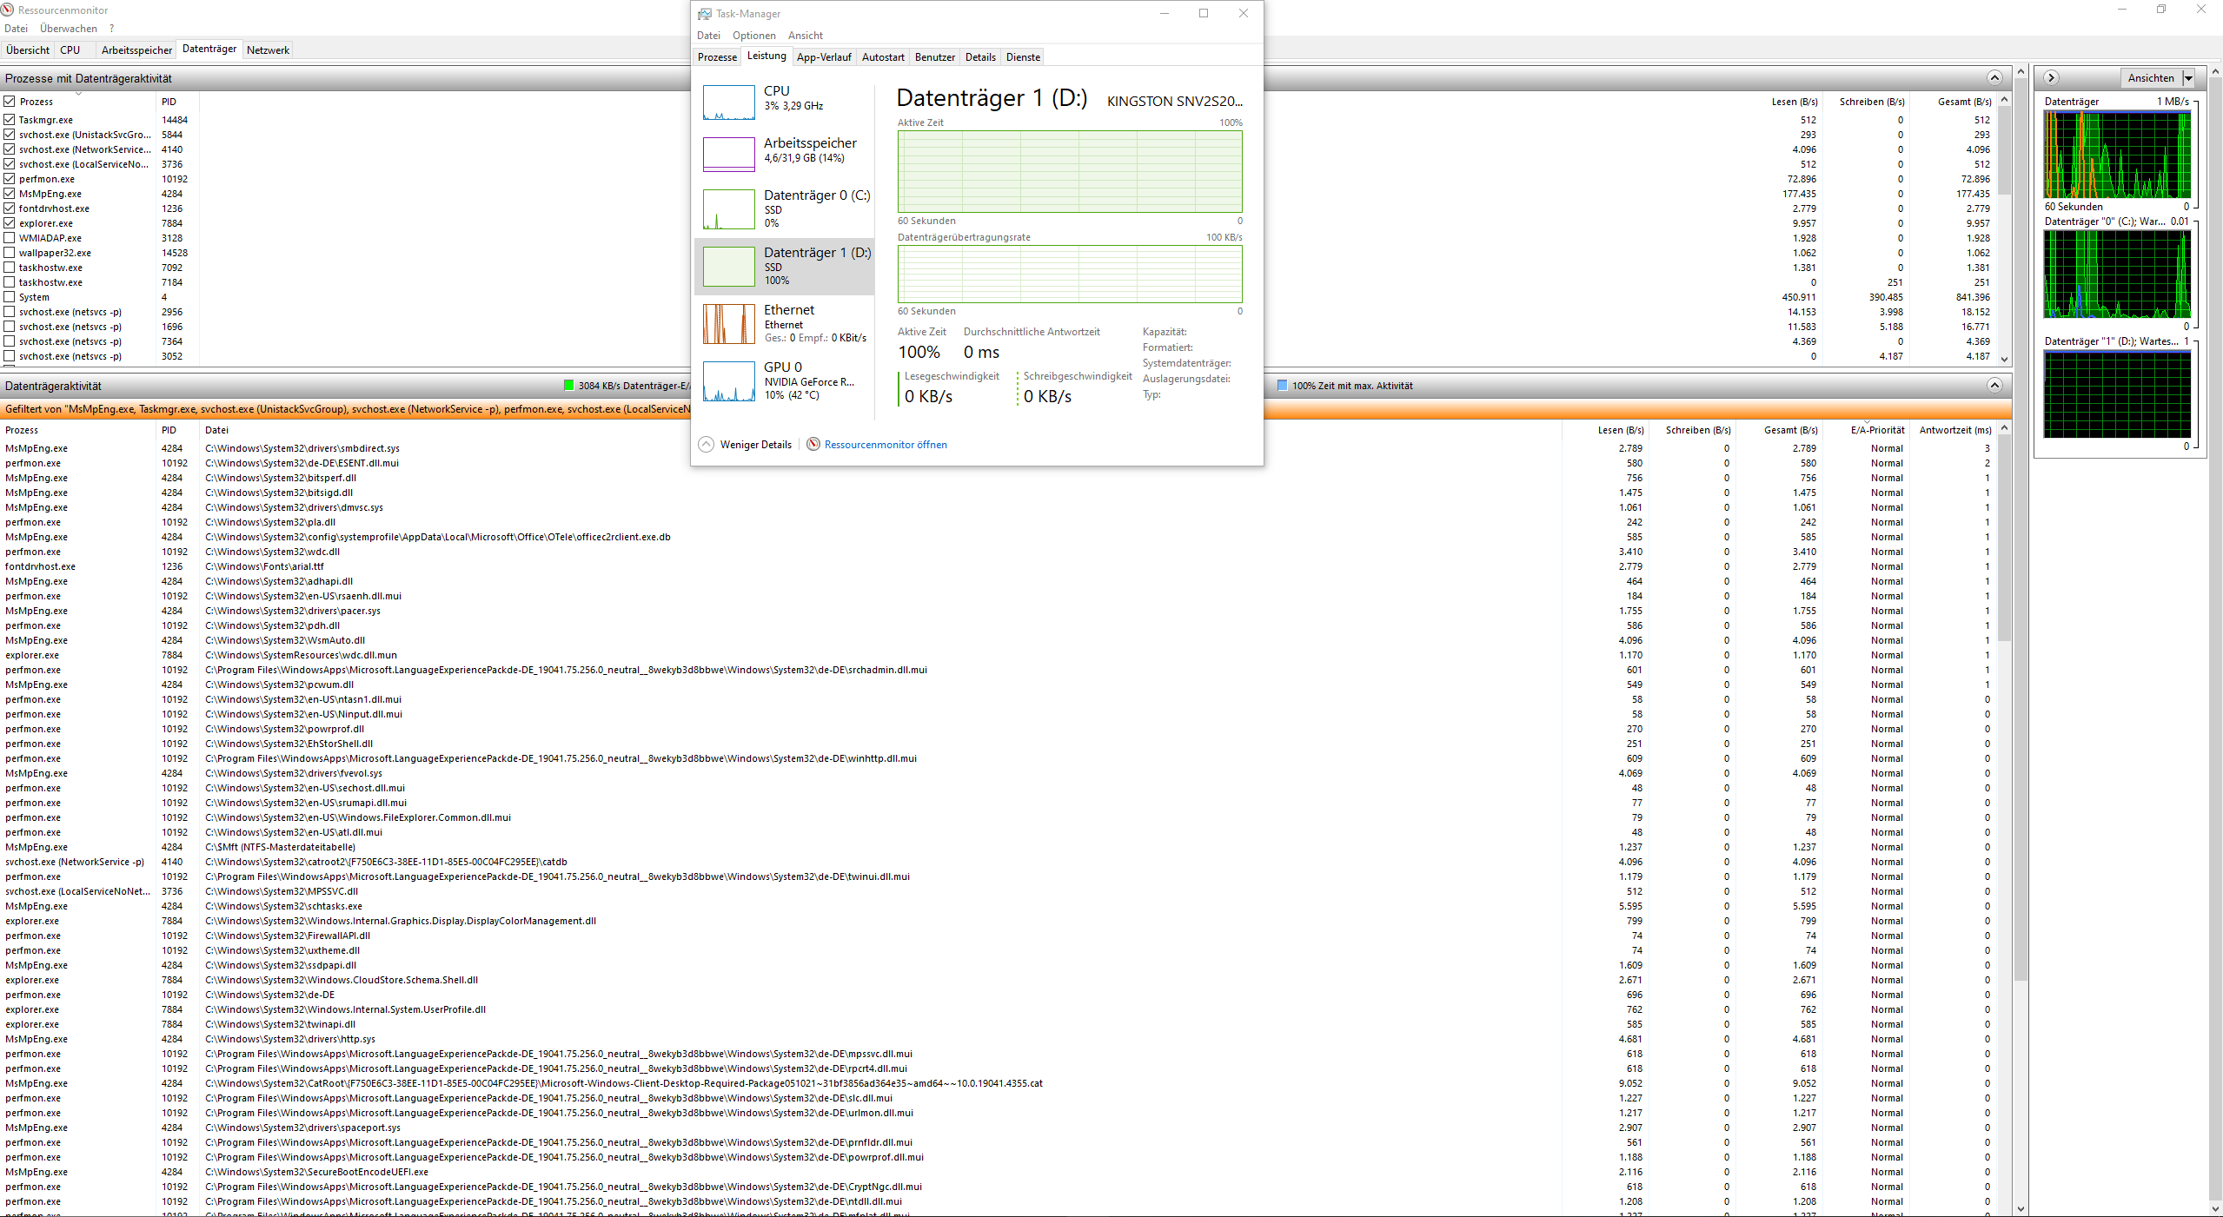Open the Ansichten dropdown arrow
This screenshot has height=1217, width=2223.
2188,78
